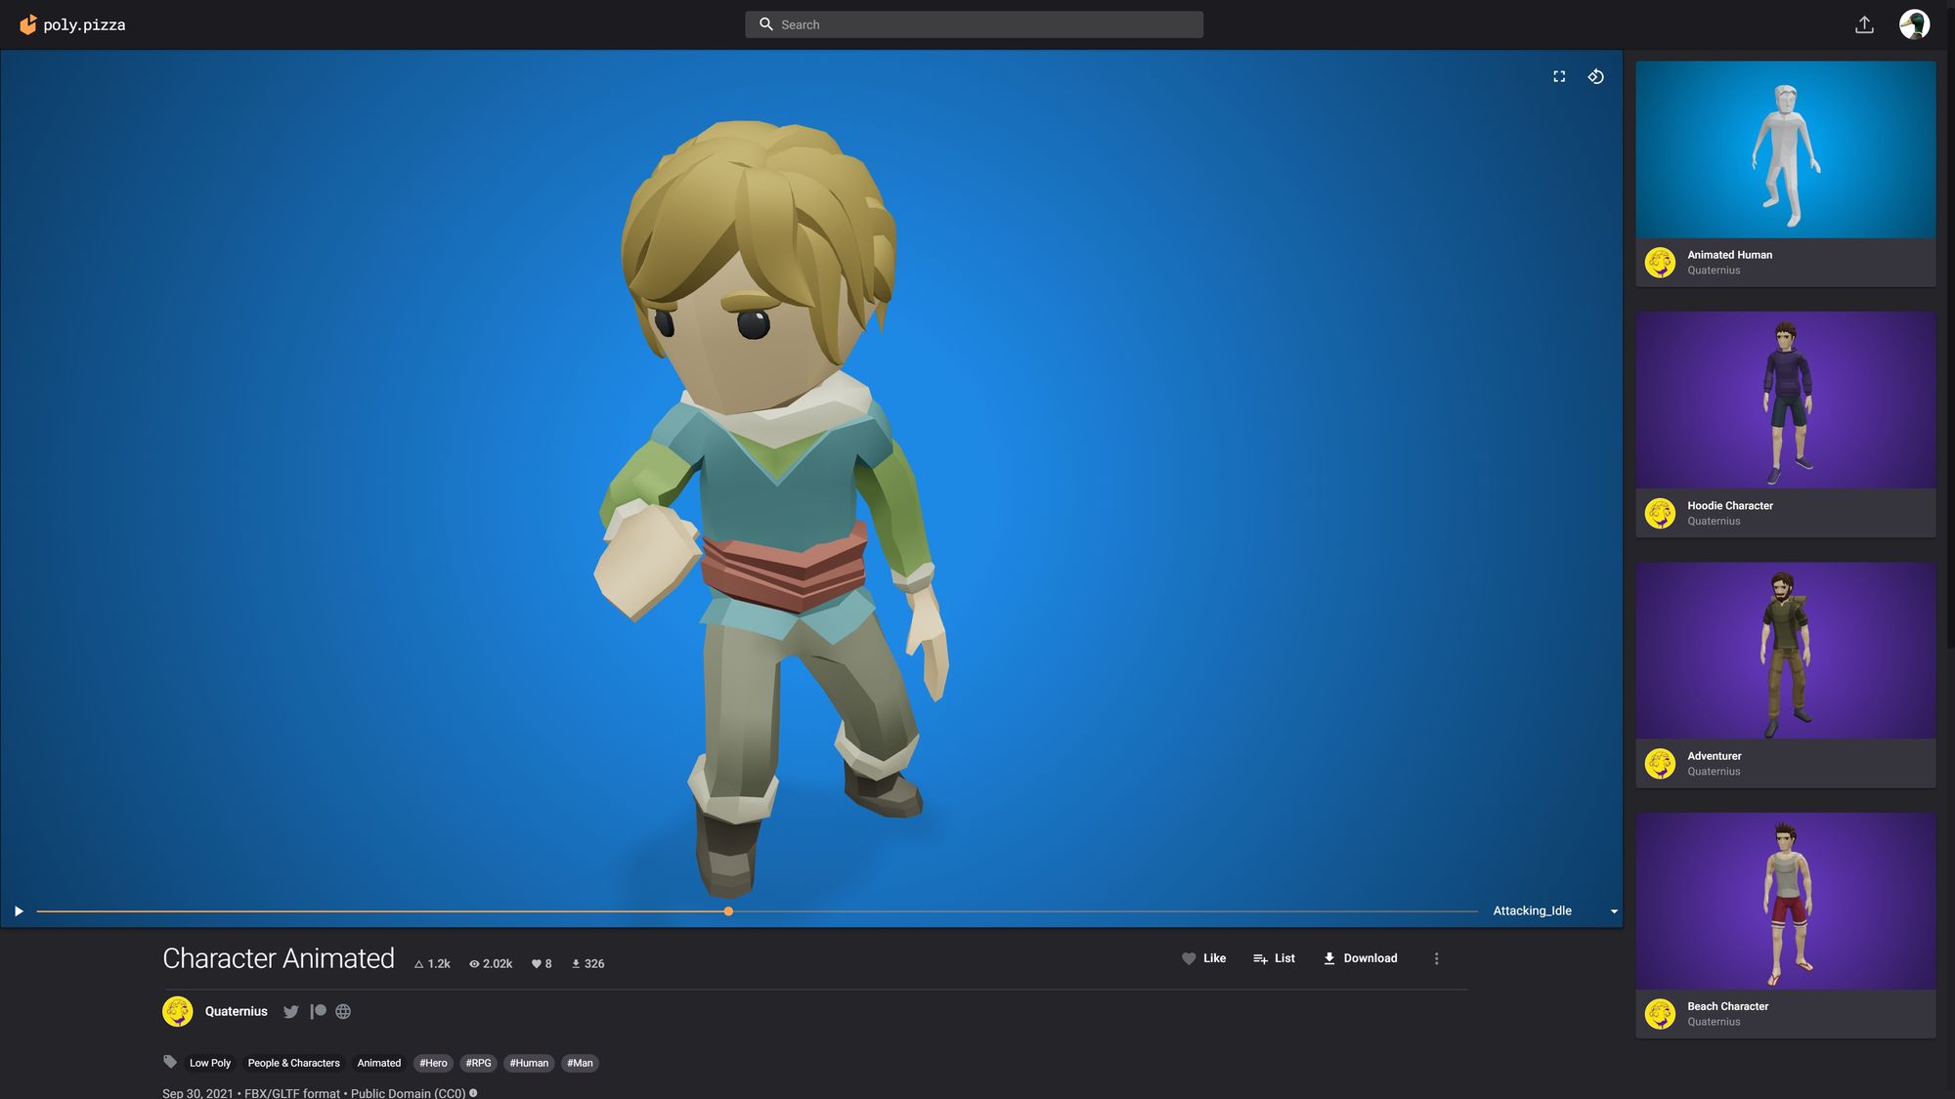This screenshot has height=1099, width=1955.
Task: Open Quaternius's Twitter link icon
Action: [x=290, y=1012]
